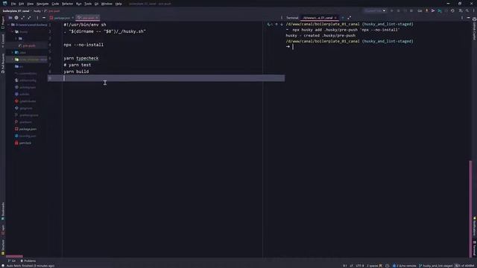
Task: Open the Commit tool window sidebar tab
Action: click(3, 41)
